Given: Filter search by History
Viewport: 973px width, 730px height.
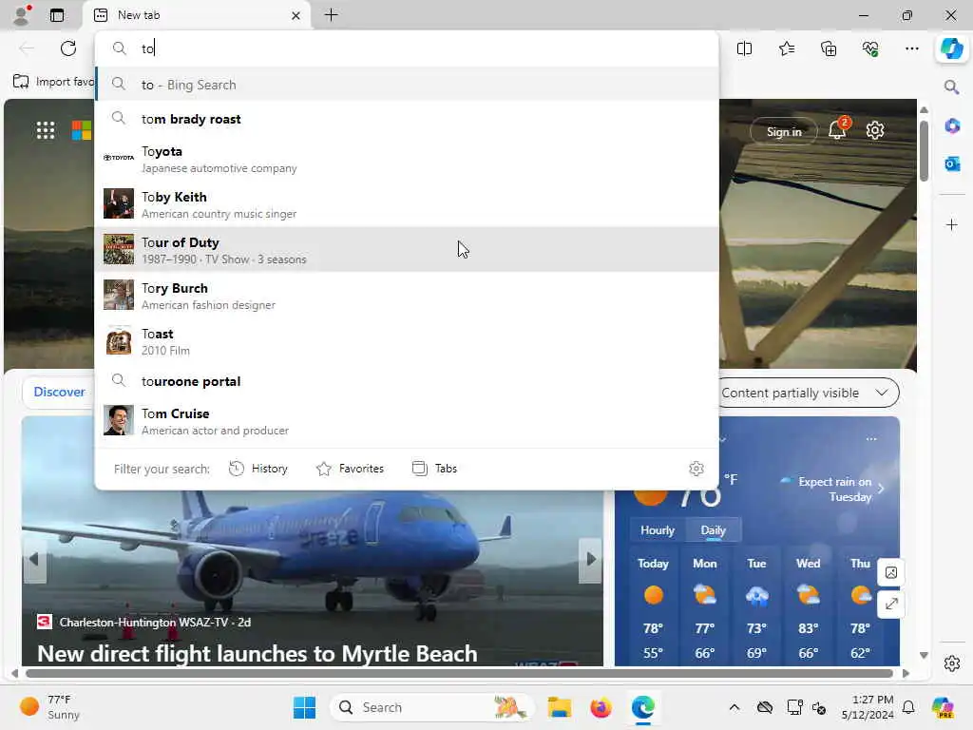Looking at the screenshot, I should tap(258, 469).
